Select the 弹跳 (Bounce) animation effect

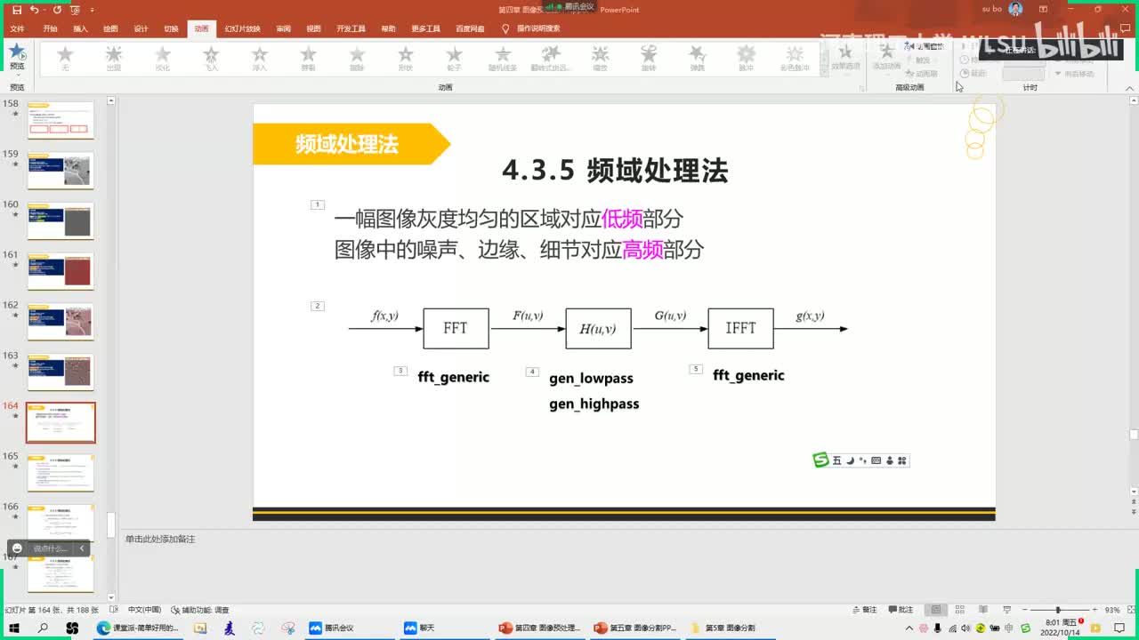point(698,59)
